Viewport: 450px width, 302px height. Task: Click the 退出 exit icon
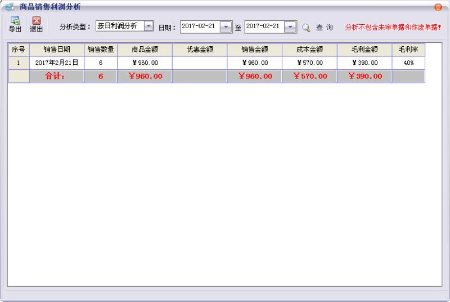point(37,20)
